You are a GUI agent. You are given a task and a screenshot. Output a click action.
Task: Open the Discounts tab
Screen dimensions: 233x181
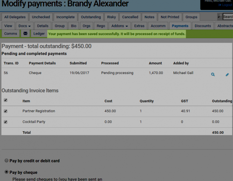click(203, 26)
